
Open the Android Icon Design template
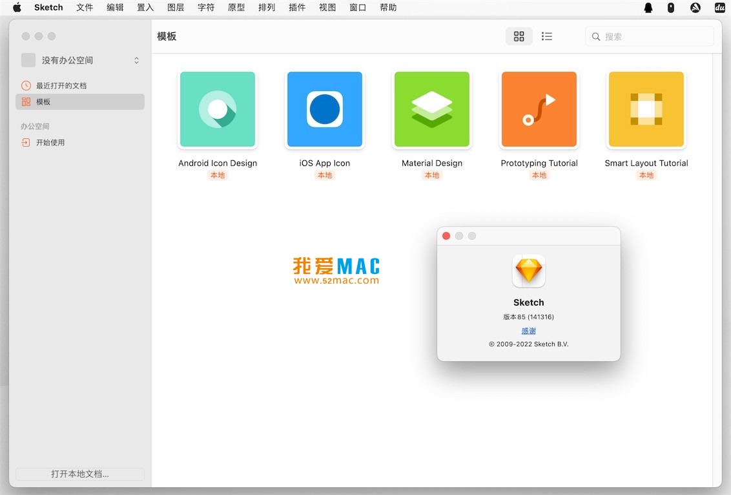click(218, 109)
